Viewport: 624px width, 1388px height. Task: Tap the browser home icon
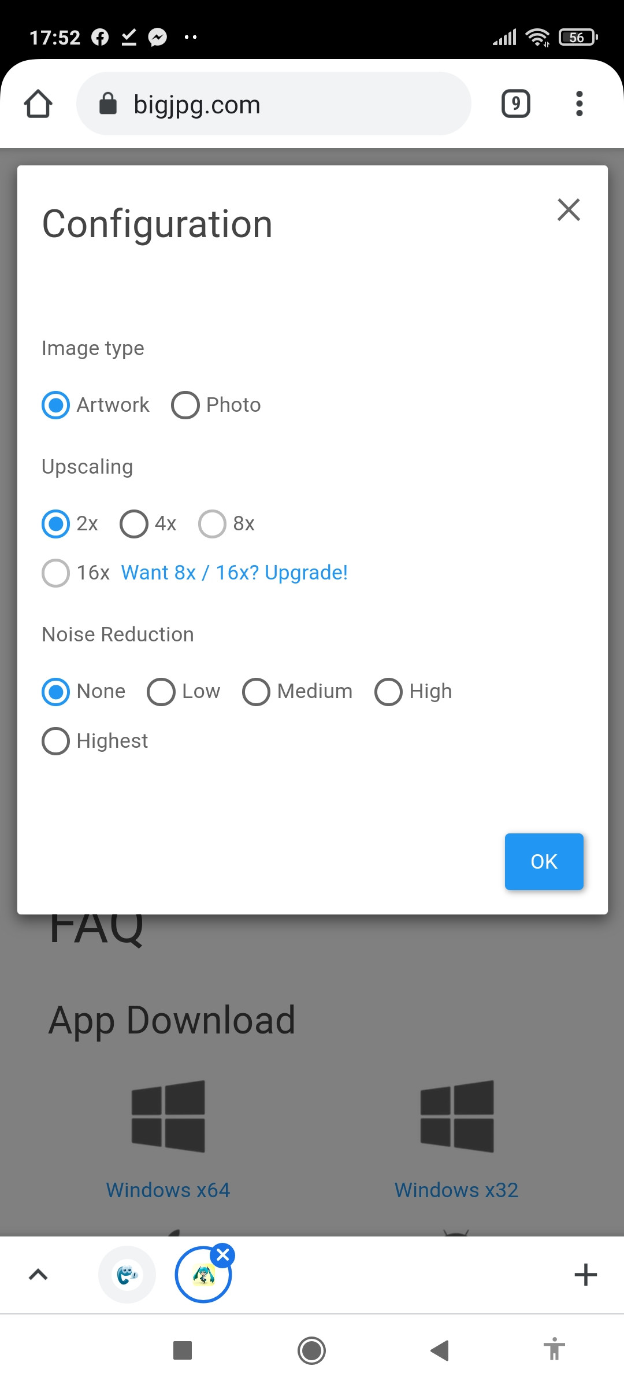[x=38, y=104]
